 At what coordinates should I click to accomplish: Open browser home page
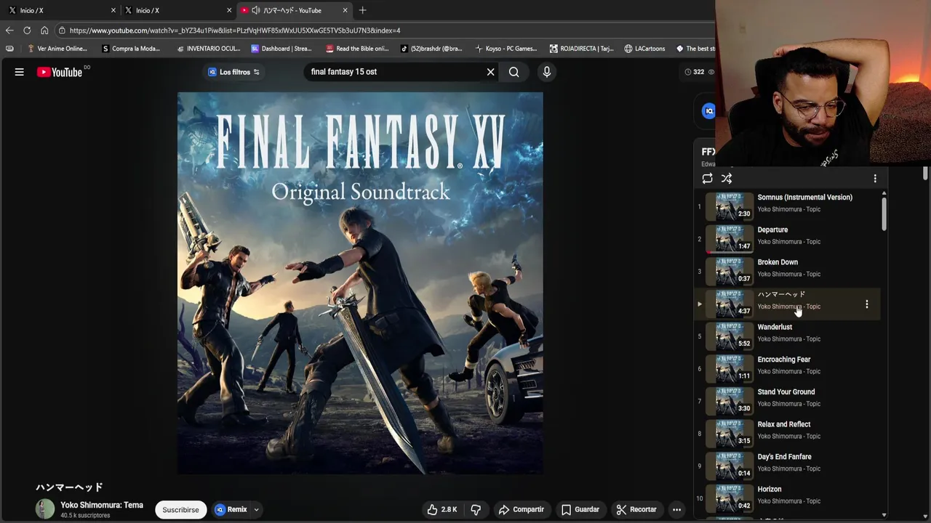coord(44,31)
